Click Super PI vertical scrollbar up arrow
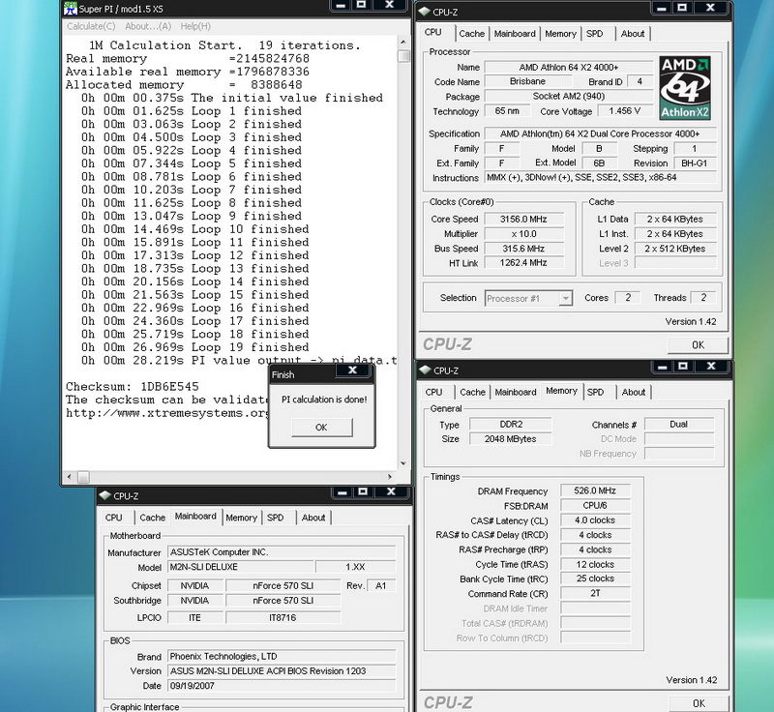 tap(403, 43)
